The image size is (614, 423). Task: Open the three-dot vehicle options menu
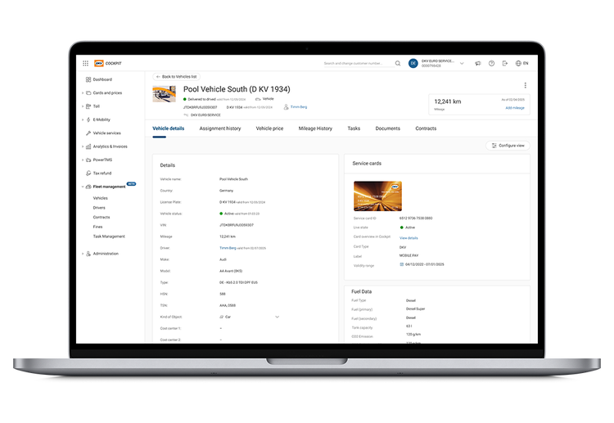click(525, 85)
